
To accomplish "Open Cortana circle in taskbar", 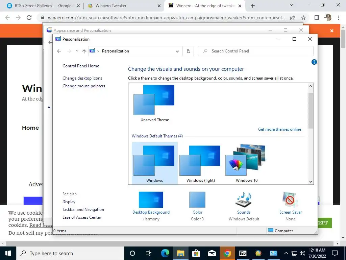I will pos(132,253).
